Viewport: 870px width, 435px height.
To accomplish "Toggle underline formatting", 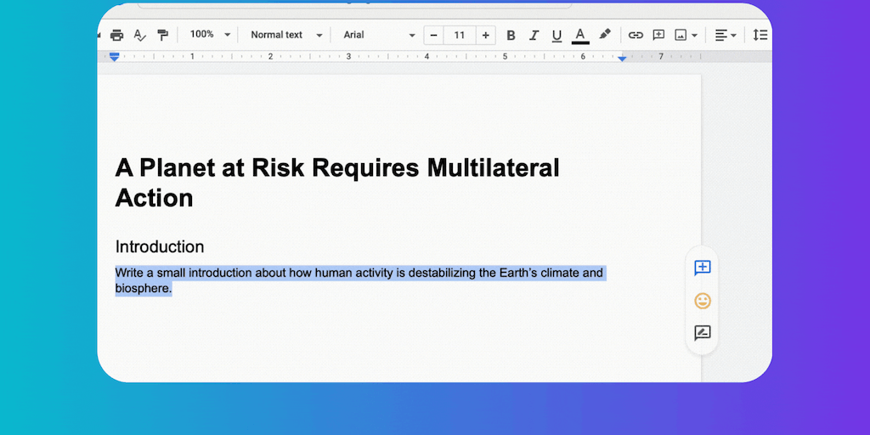I will click(x=556, y=35).
